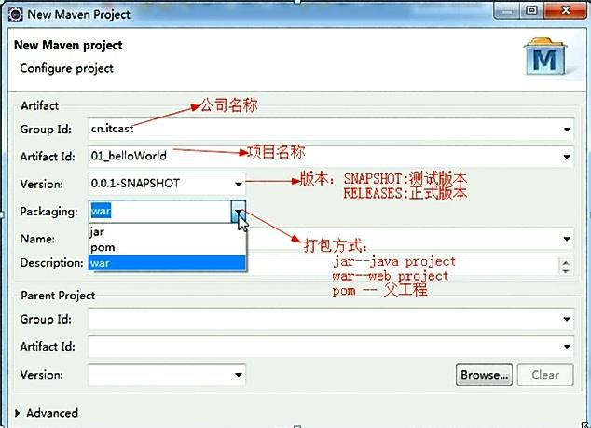
Task: Maximize the New Maven Project window
Action: (531, 11)
